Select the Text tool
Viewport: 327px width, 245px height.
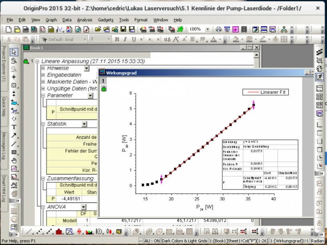pos(14,127)
